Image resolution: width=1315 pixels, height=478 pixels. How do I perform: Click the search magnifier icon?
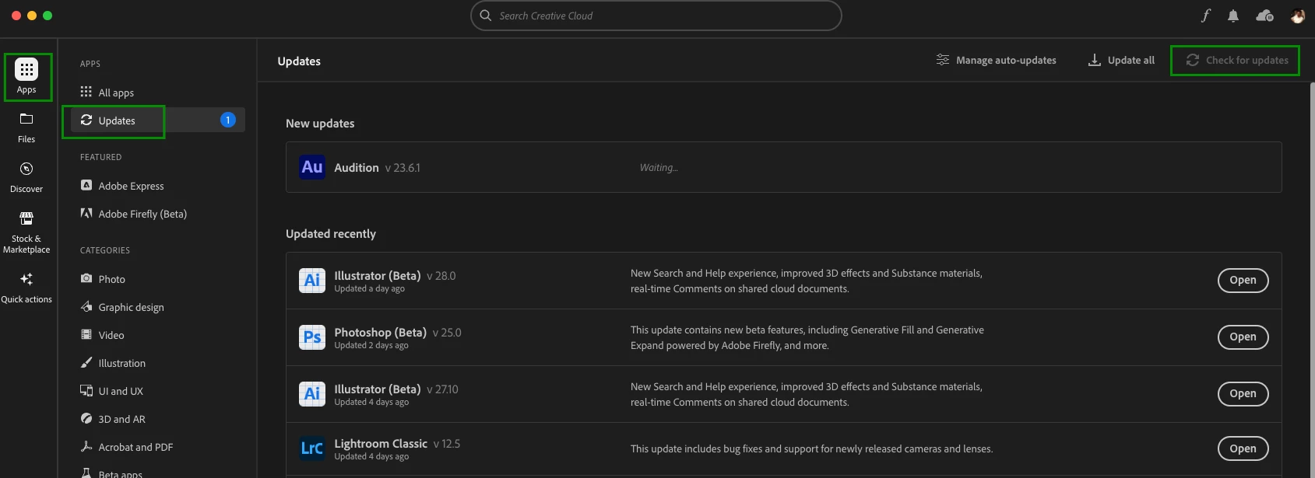click(486, 16)
